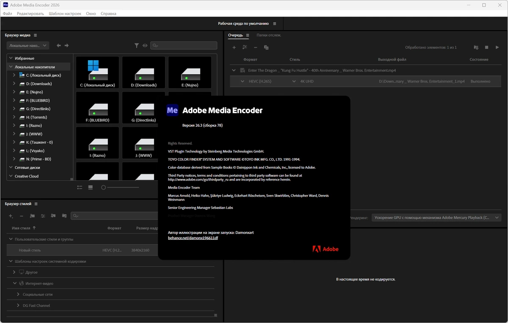Open the behance.net/damonx196611df link

point(193,238)
